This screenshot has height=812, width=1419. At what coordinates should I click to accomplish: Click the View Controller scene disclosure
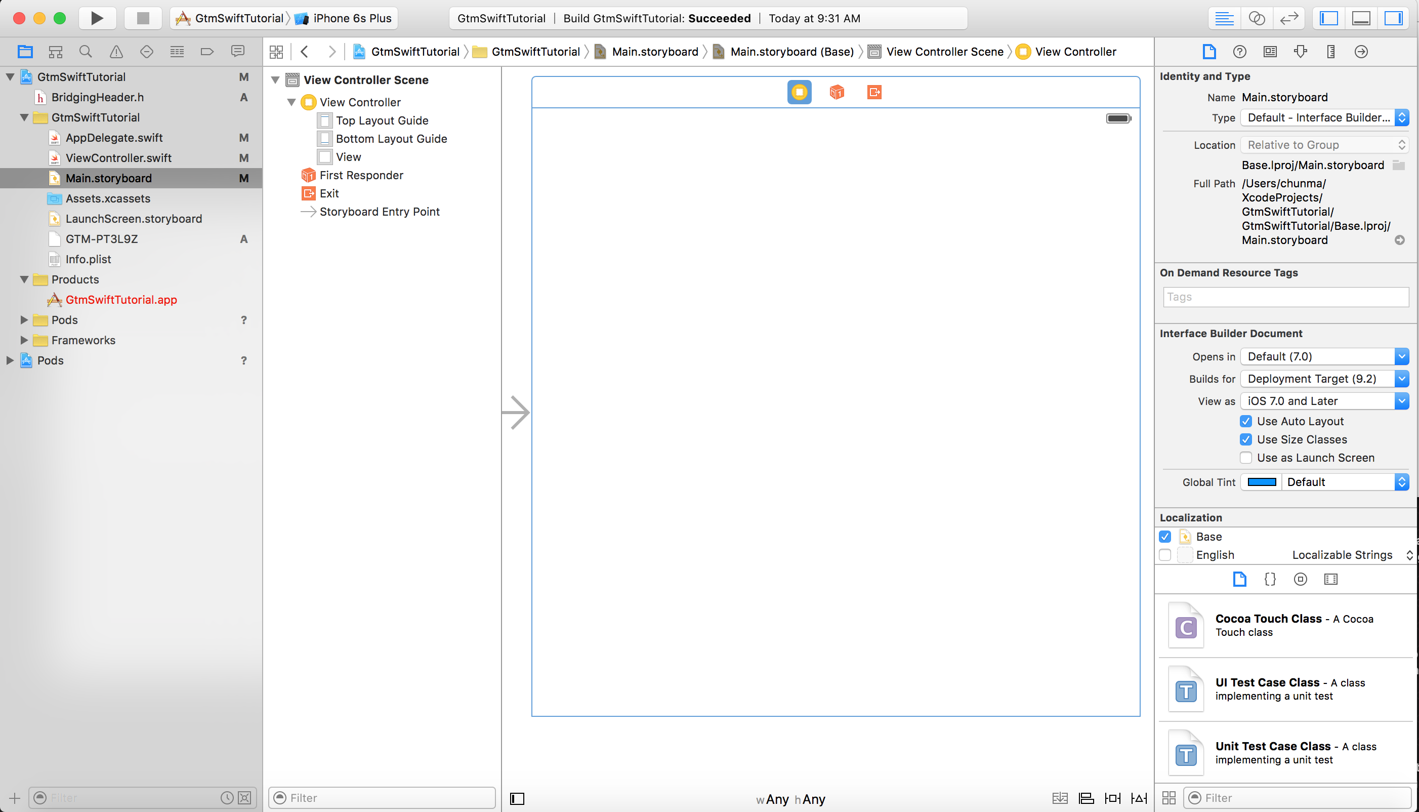(x=276, y=79)
